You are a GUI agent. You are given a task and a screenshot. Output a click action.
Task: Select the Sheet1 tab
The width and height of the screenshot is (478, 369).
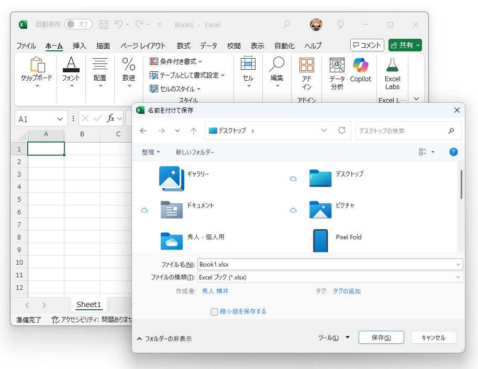(x=88, y=305)
